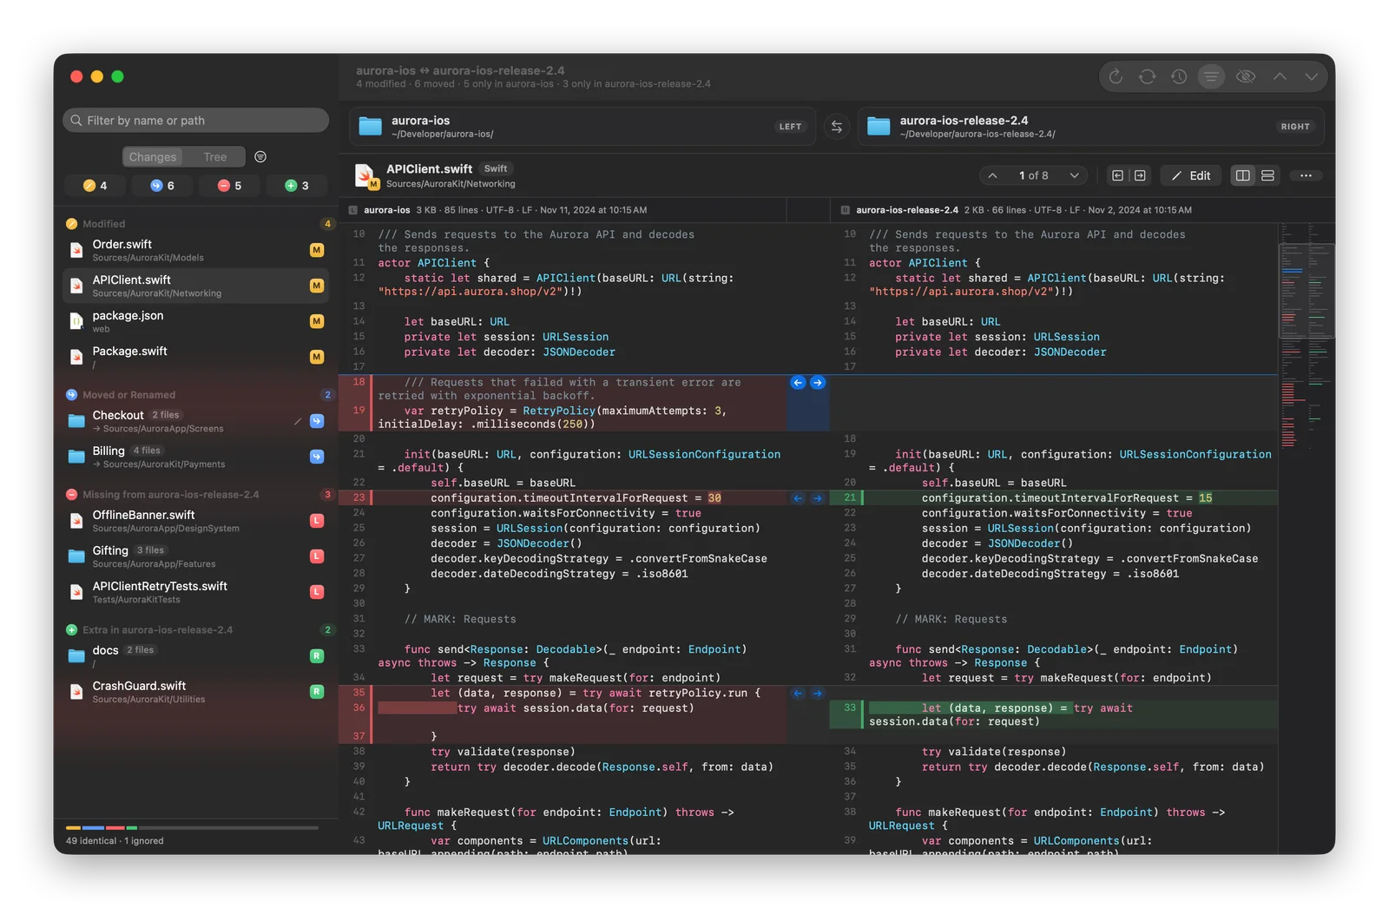Toggle the filter lines icon in top toolbar

(x=1211, y=76)
